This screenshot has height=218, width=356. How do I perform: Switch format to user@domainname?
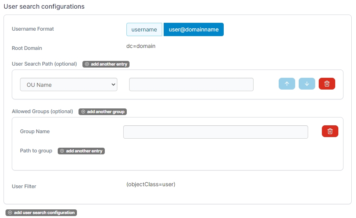(x=194, y=29)
